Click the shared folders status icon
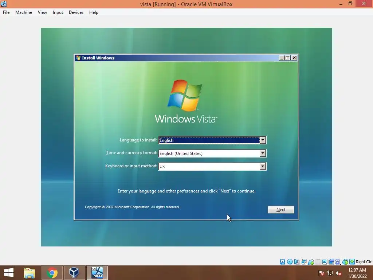 click(318, 262)
